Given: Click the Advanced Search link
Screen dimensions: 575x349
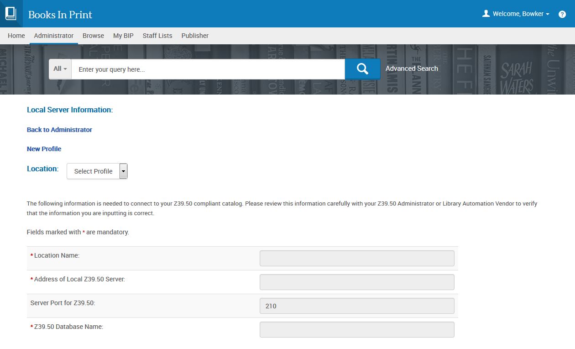Looking at the screenshot, I should (412, 69).
